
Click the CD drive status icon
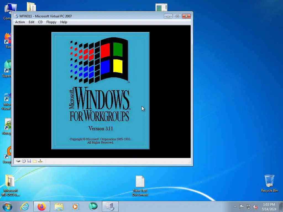click(24, 161)
